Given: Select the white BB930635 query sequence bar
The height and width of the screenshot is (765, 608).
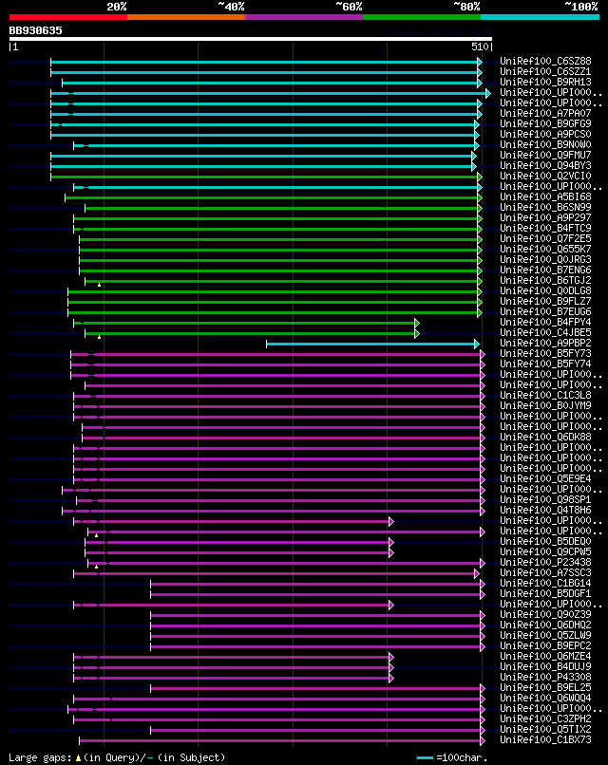Looking at the screenshot, I should (251, 39).
